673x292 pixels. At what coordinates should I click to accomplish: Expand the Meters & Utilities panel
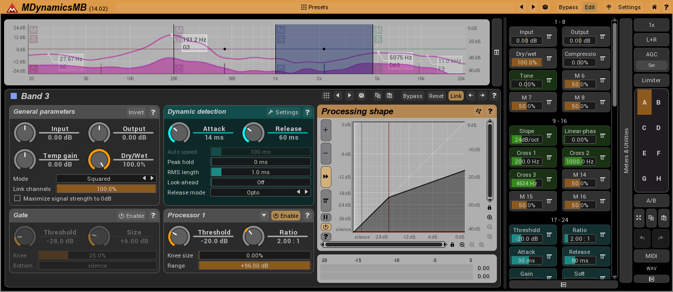626,150
